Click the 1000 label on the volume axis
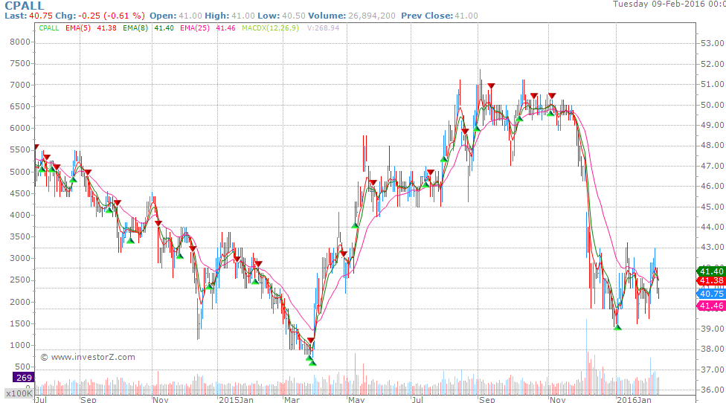The width and height of the screenshot is (726, 403). pyautogui.click(x=20, y=345)
